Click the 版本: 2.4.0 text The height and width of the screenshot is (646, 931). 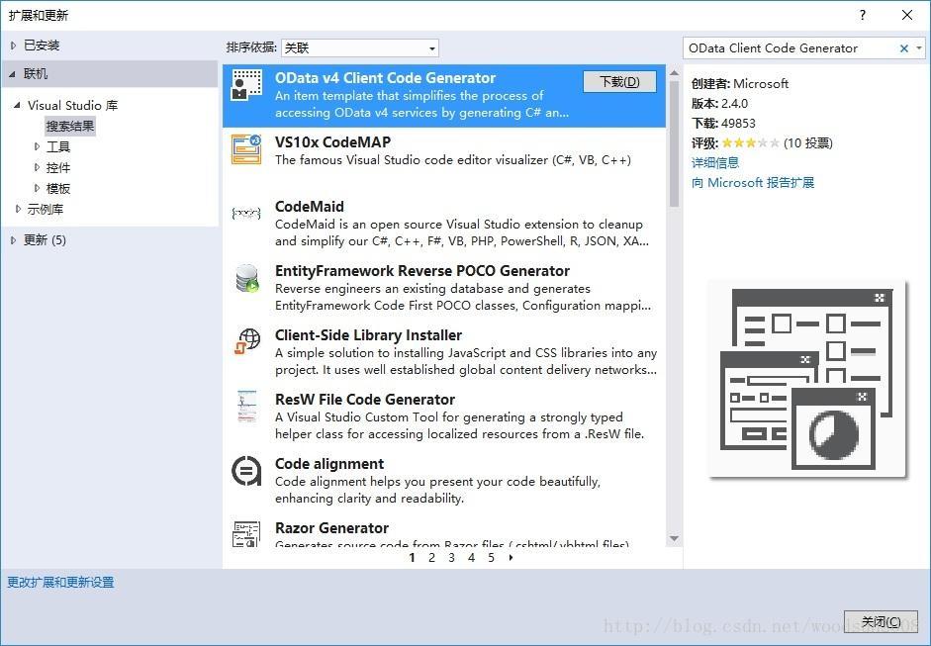(x=719, y=103)
